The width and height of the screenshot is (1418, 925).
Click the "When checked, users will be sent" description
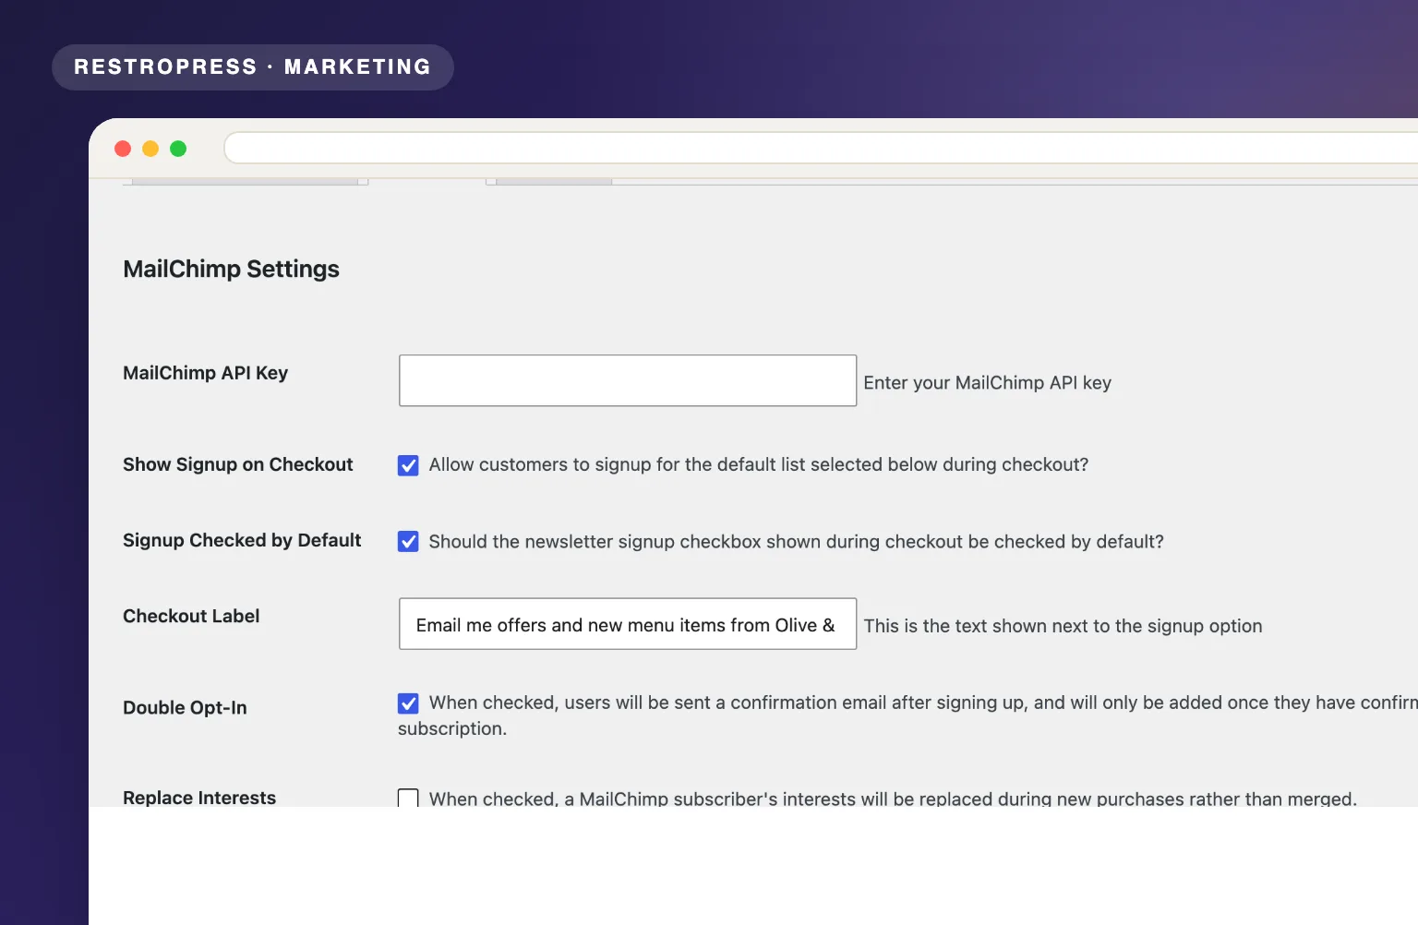point(907,715)
